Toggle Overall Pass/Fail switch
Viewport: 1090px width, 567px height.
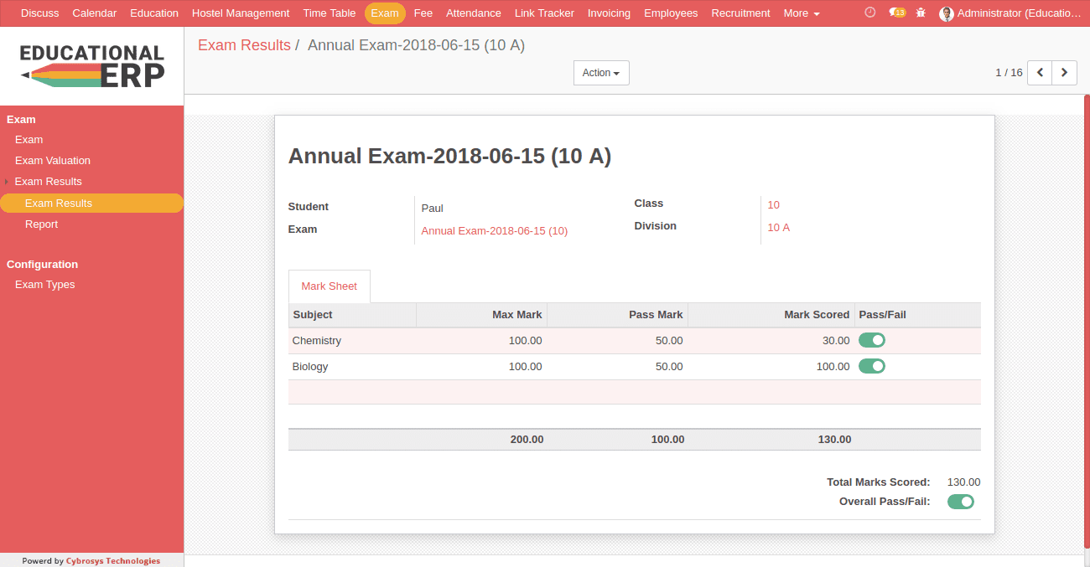click(961, 502)
